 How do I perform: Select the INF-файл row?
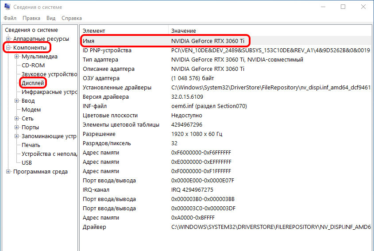(x=226, y=106)
